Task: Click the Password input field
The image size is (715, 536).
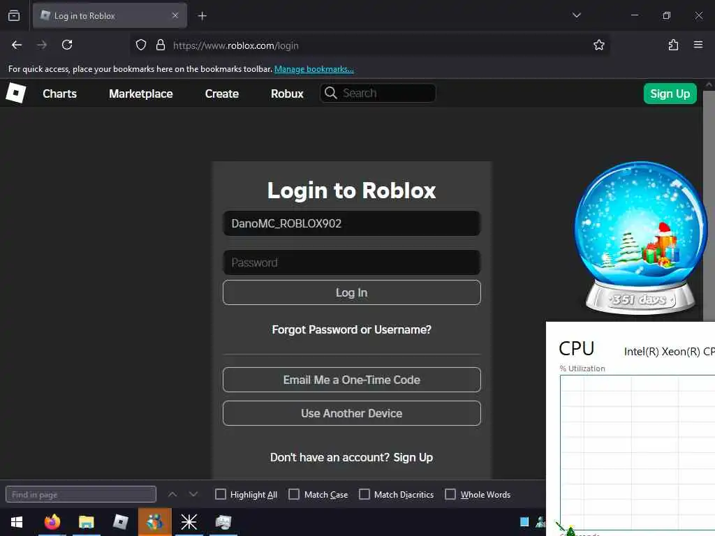Action: click(x=352, y=262)
